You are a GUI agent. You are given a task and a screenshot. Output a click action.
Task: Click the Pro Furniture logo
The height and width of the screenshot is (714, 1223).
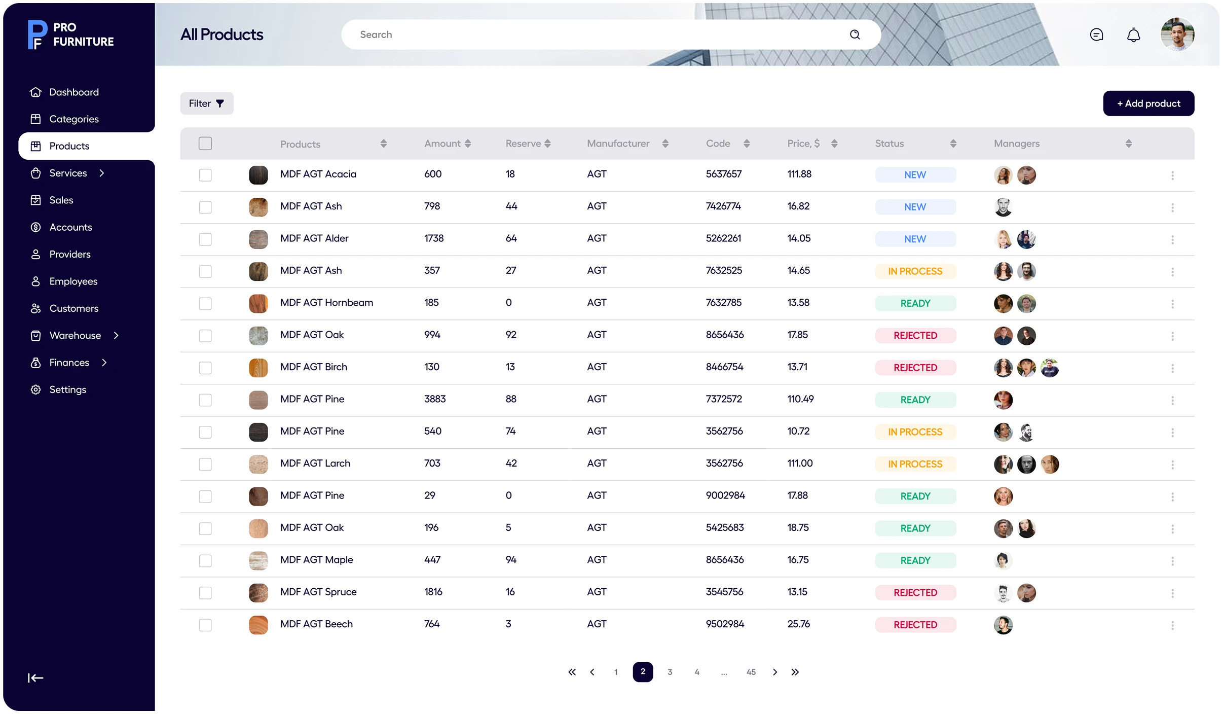click(71, 34)
